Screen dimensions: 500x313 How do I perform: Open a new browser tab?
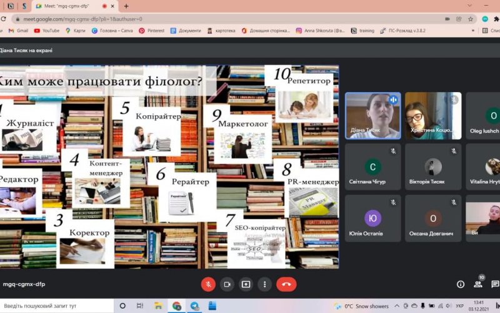pyautogui.click(x=126, y=6)
